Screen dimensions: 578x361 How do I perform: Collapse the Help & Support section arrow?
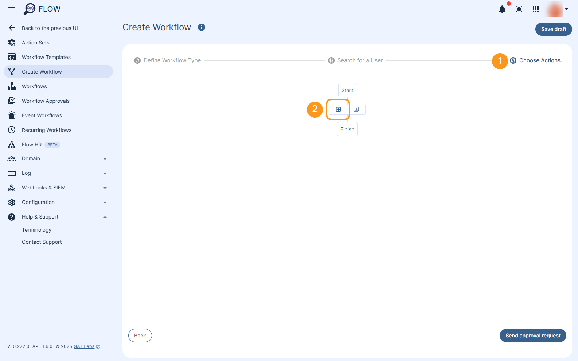pos(105,217)
